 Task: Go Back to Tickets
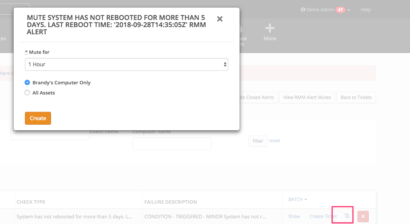coord(356,97)
